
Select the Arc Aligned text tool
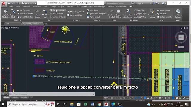tap(37, 14)
